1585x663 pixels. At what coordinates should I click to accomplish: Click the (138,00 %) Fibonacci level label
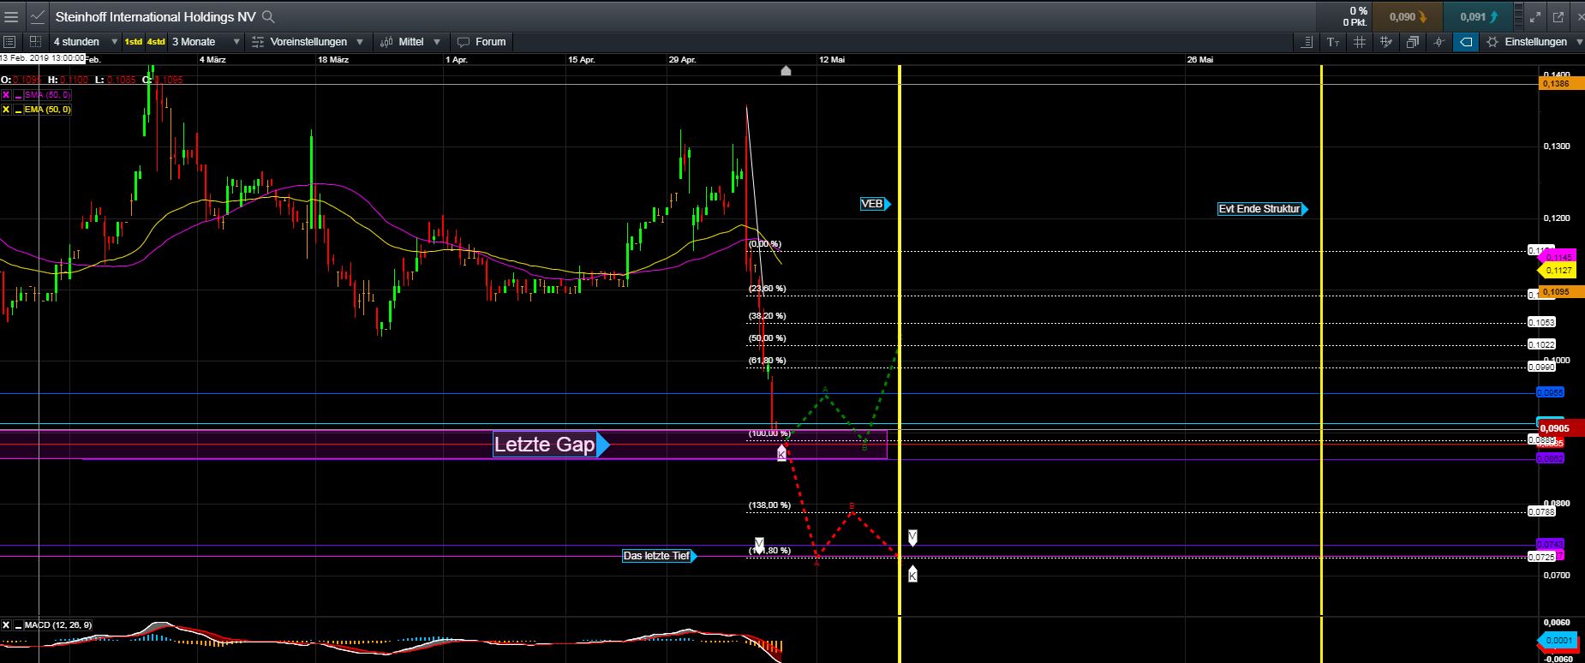pos(769,505)
